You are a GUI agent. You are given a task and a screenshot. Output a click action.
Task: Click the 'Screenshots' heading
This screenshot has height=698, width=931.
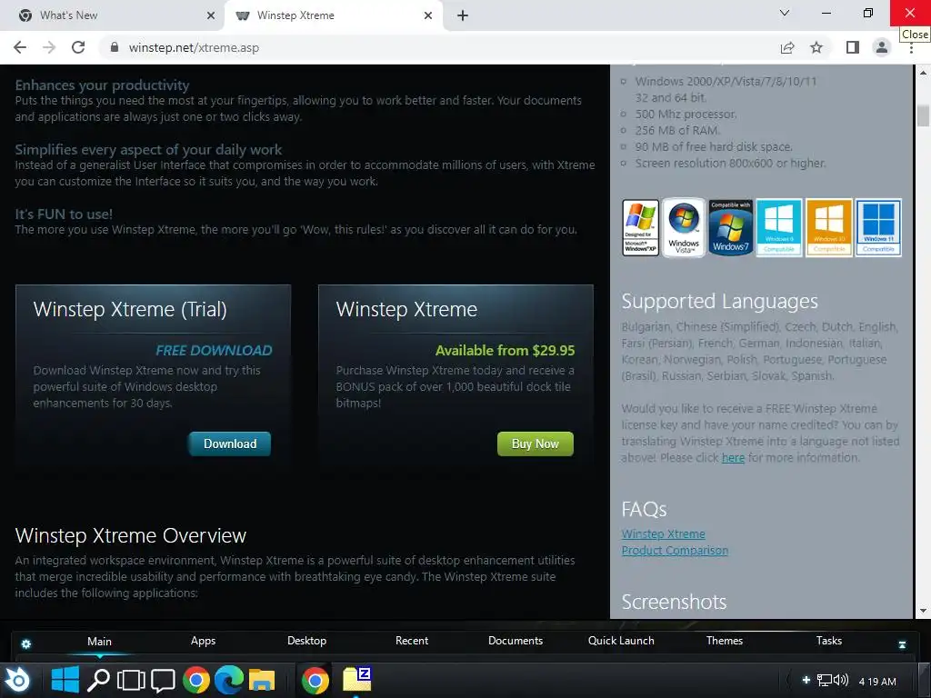[674, 602]
